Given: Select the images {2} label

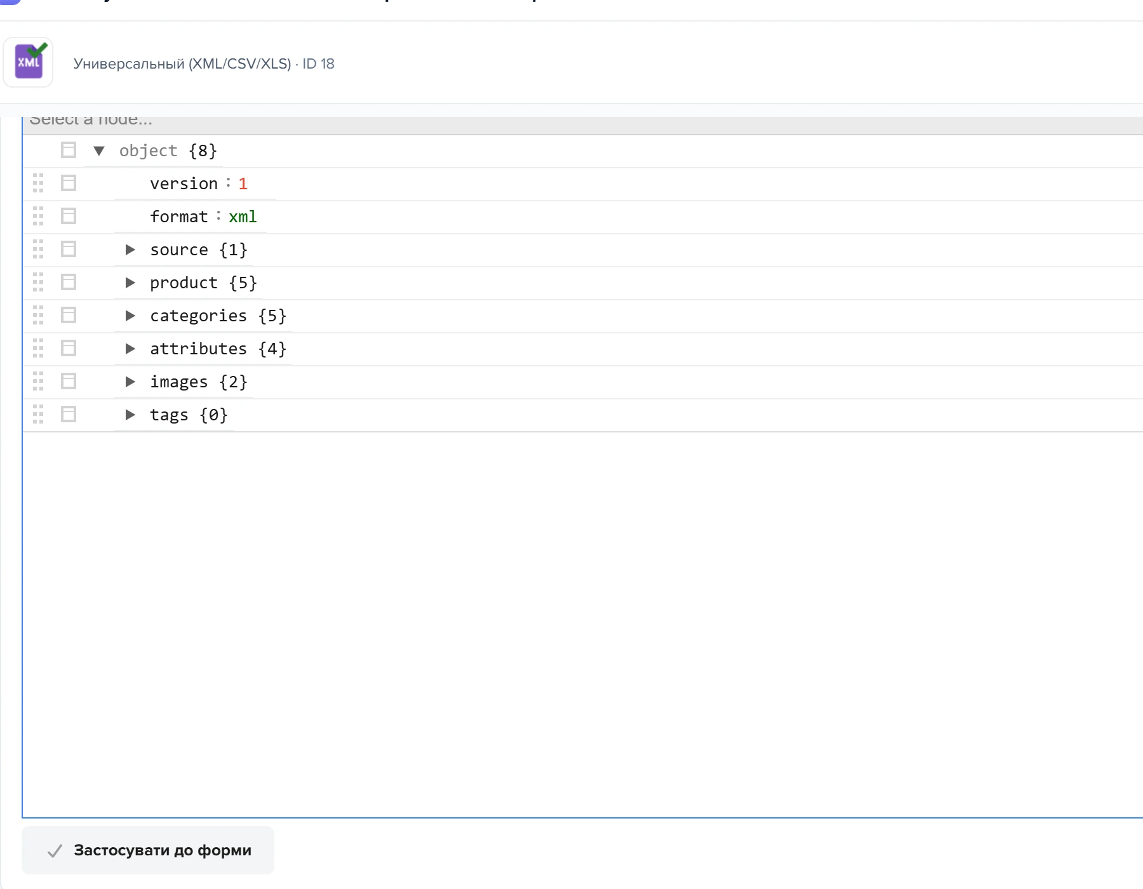Looking at the screenshot, I should [x=198, y=382].
